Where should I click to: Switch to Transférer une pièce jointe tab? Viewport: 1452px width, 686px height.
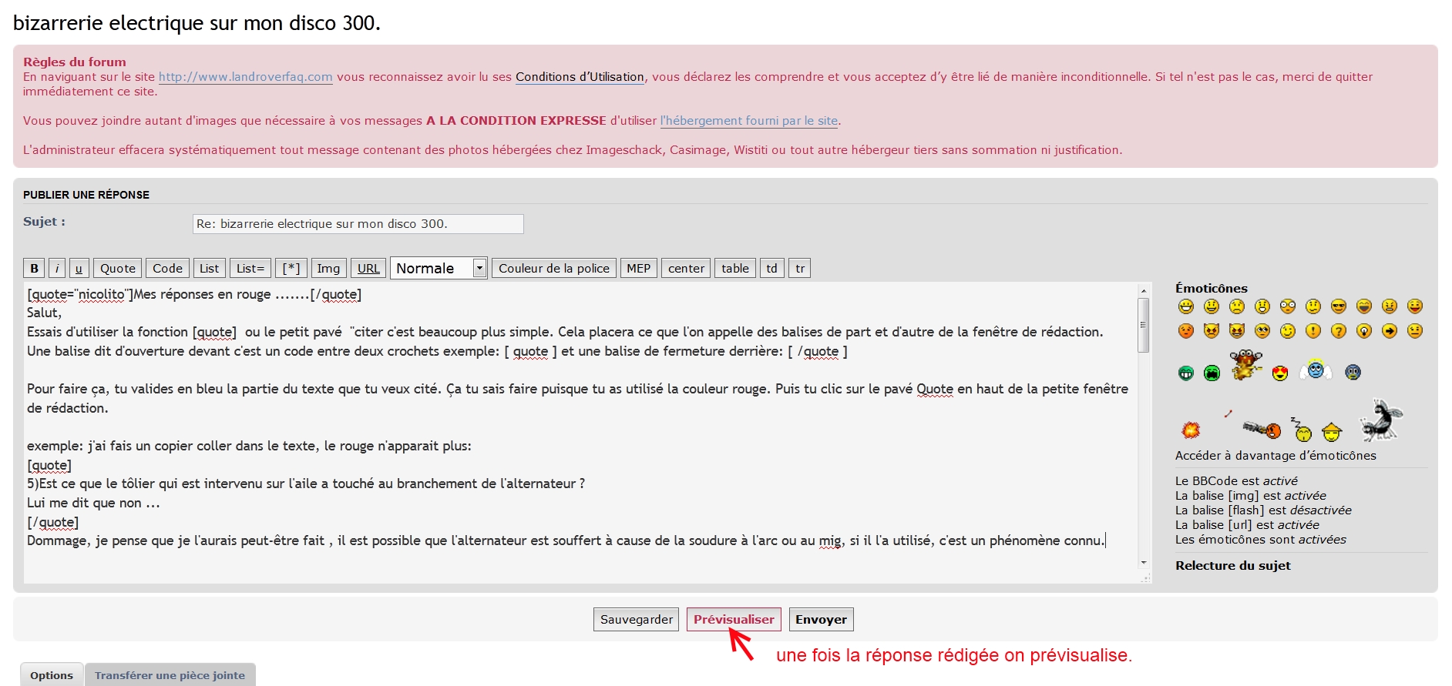pos(170,675)
